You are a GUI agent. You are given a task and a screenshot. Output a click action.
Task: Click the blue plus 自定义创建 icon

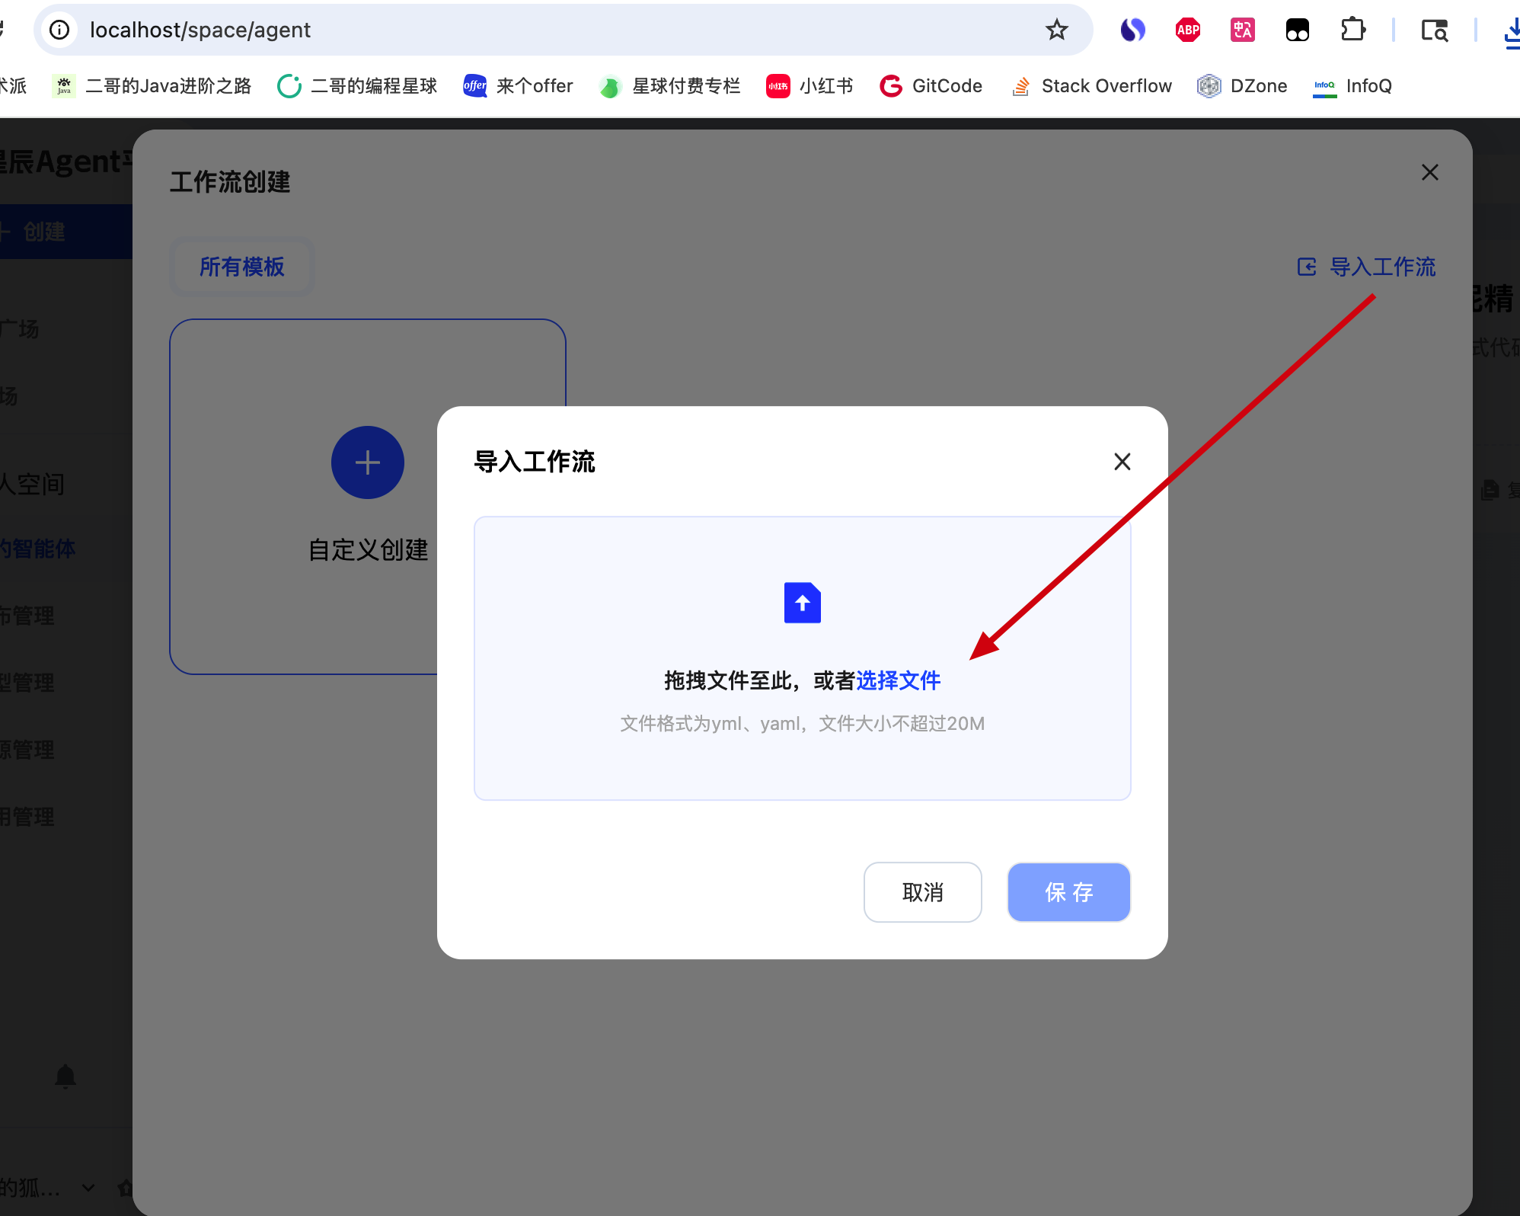[x=367, y=462]
